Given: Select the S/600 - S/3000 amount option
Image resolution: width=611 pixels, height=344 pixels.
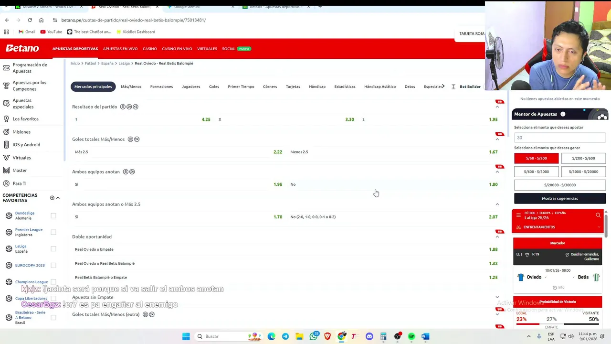Looking at the screenshot, I should (537, 172).
